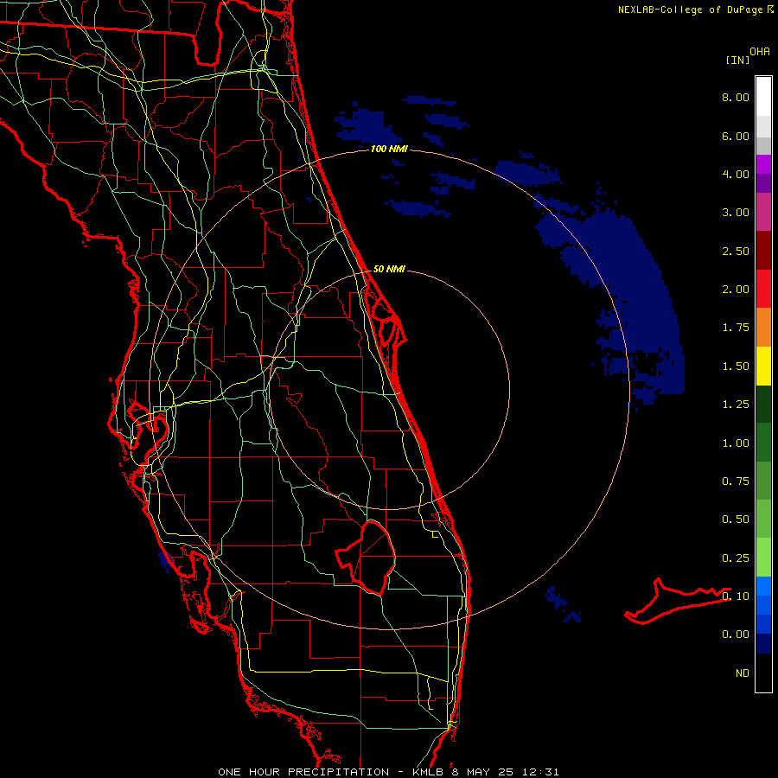Viewport: 778px width, 778px height.
Task: Click the ND legend label
Action: [743, 673]
